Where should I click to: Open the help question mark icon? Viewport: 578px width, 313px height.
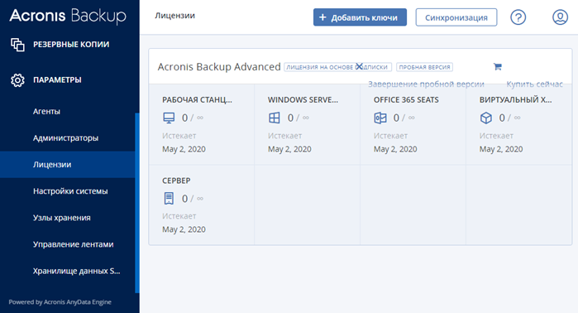point(518,17)
